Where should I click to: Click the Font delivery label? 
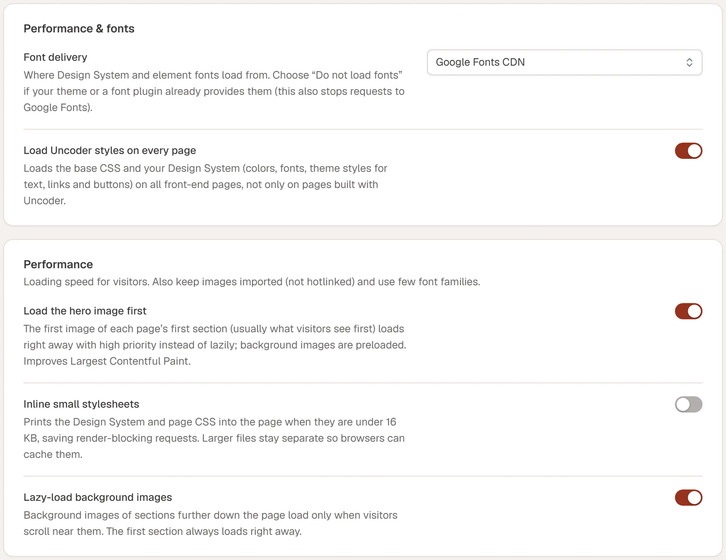(56, 57)
